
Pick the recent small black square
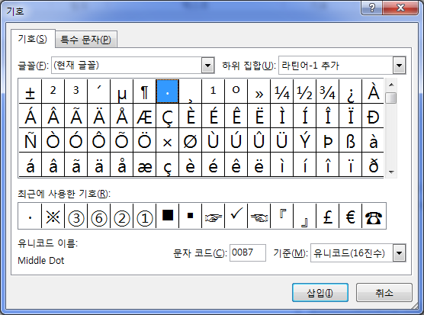[190, 216]
